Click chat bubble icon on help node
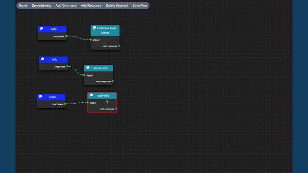Viewport: 308px width, 173px height. click(42, 29)
